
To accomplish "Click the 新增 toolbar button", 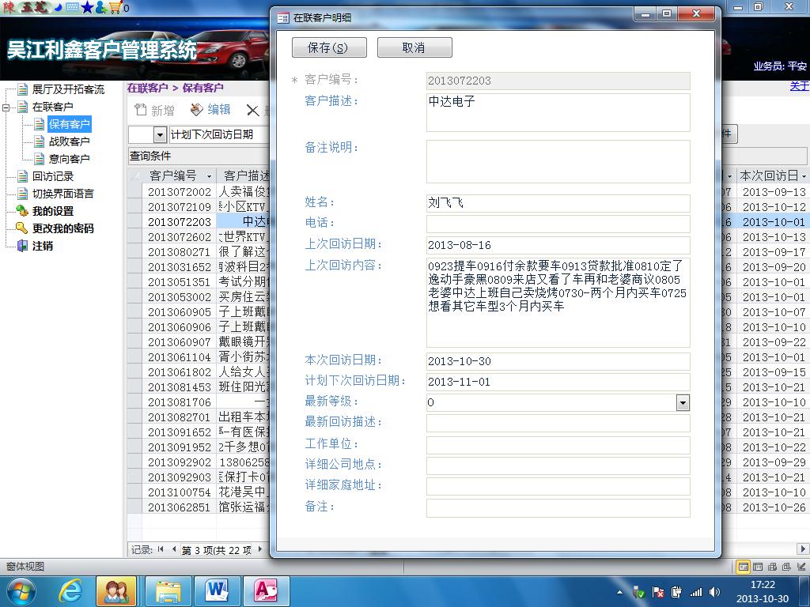I will (x=154, y=110).
